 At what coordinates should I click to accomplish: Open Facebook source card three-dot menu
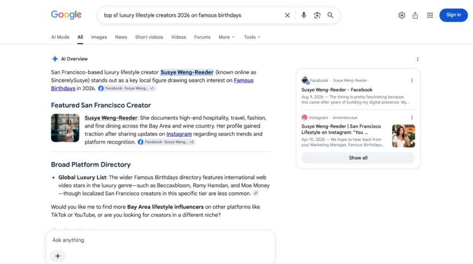[412, 80]
